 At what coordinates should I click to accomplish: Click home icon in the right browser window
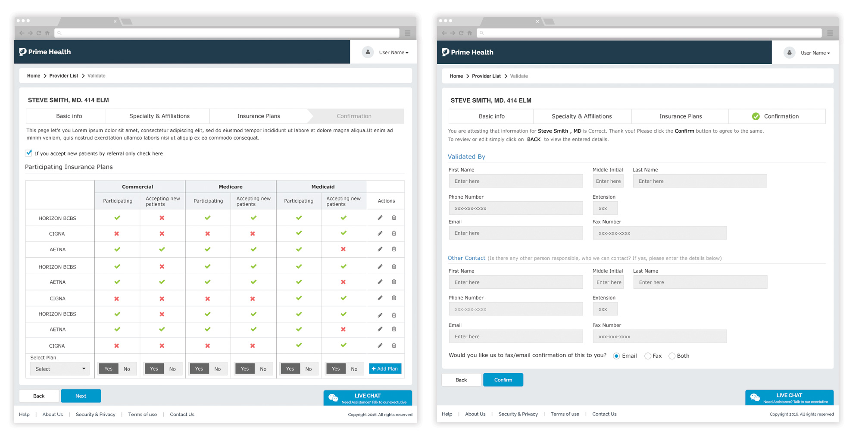point(470,33)
